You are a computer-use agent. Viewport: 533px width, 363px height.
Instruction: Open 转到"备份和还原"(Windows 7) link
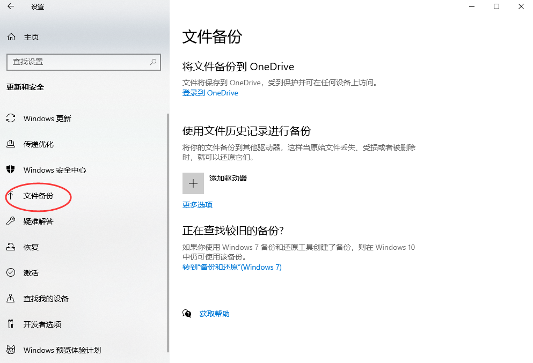(232, 267)
